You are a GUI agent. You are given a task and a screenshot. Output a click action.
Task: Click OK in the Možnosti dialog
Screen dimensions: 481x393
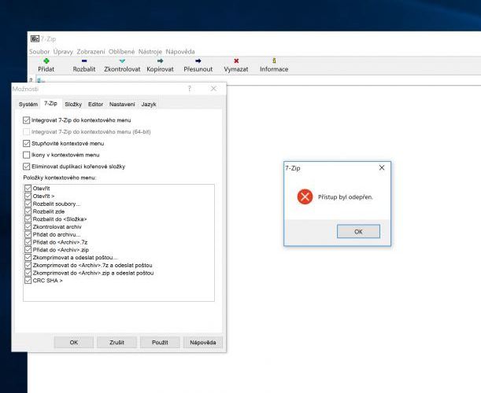(x=74, y=343)
